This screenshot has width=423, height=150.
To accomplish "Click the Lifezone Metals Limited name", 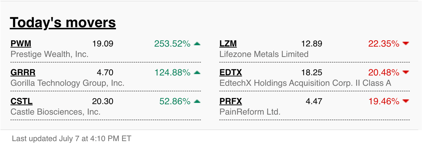I will [264, 55].
